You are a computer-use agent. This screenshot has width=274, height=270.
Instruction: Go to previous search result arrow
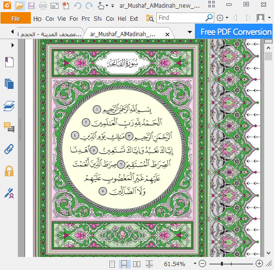(x=235, y=18)
